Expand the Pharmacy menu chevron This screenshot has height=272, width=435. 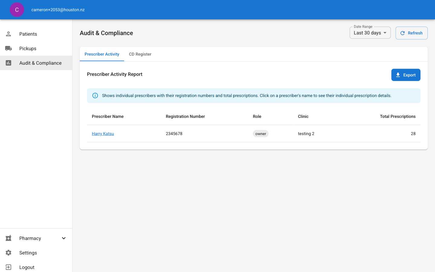[x=64, y=238]
